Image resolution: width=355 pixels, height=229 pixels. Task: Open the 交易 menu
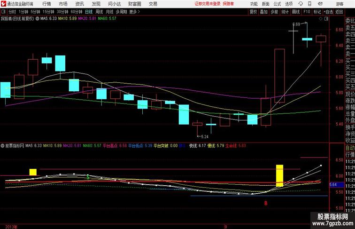(153, 4)
